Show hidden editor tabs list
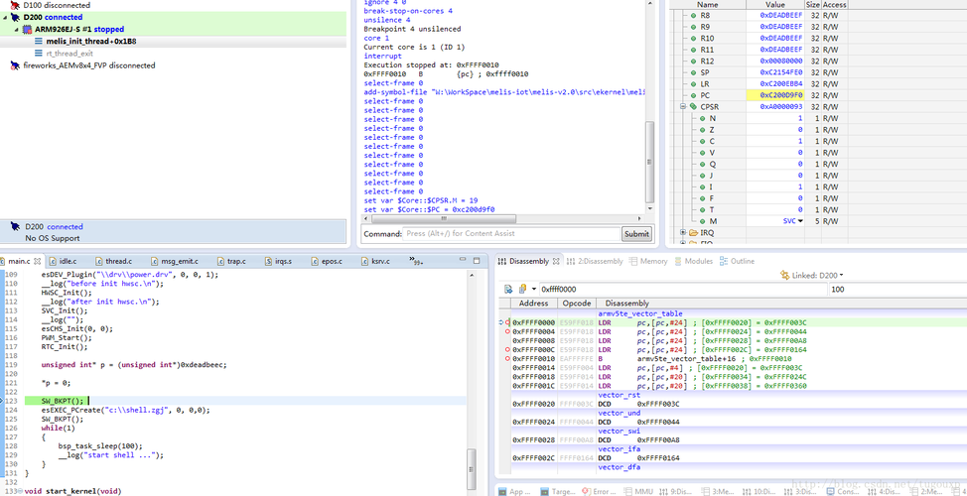The width and height of the screenshot is (967, 496). tap(416, 261)
